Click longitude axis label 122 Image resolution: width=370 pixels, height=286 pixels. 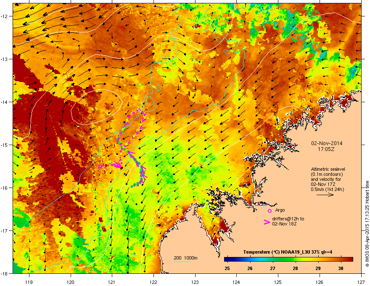(153, 282)
